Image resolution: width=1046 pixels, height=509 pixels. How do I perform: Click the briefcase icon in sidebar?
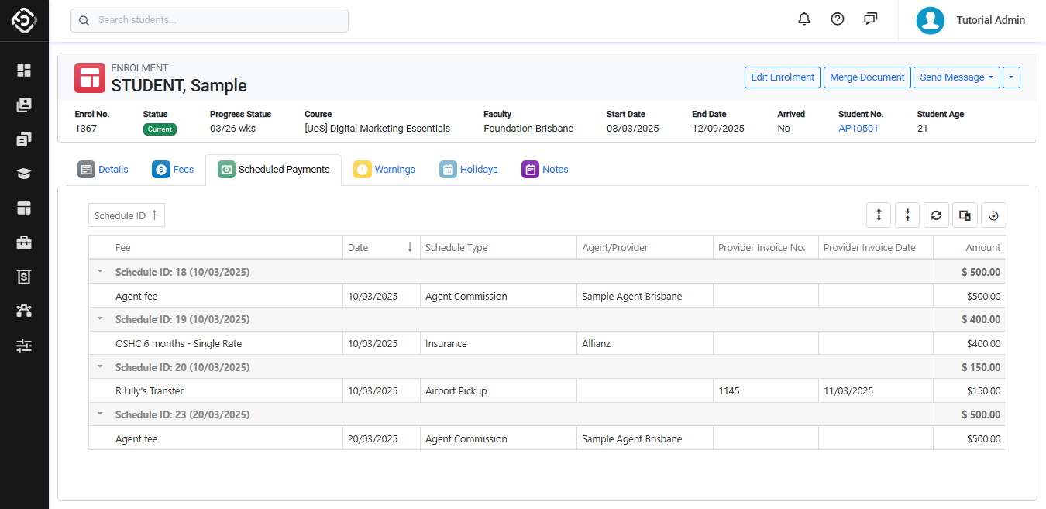[x=24, y=242]
